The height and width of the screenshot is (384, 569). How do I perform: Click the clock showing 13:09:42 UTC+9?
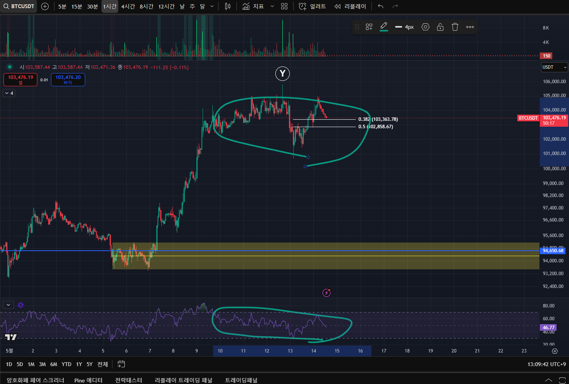[546, 364]
